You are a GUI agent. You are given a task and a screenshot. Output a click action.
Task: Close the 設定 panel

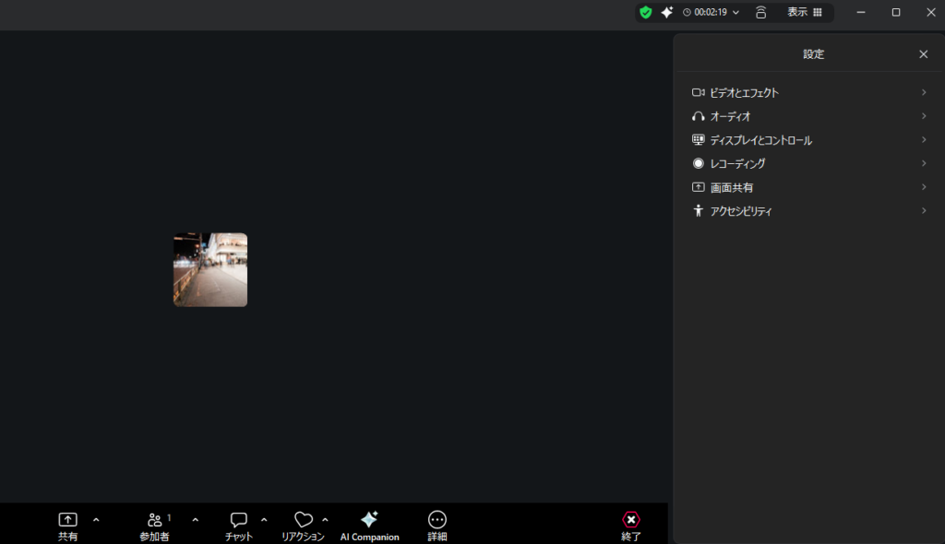tap(923, 54)
